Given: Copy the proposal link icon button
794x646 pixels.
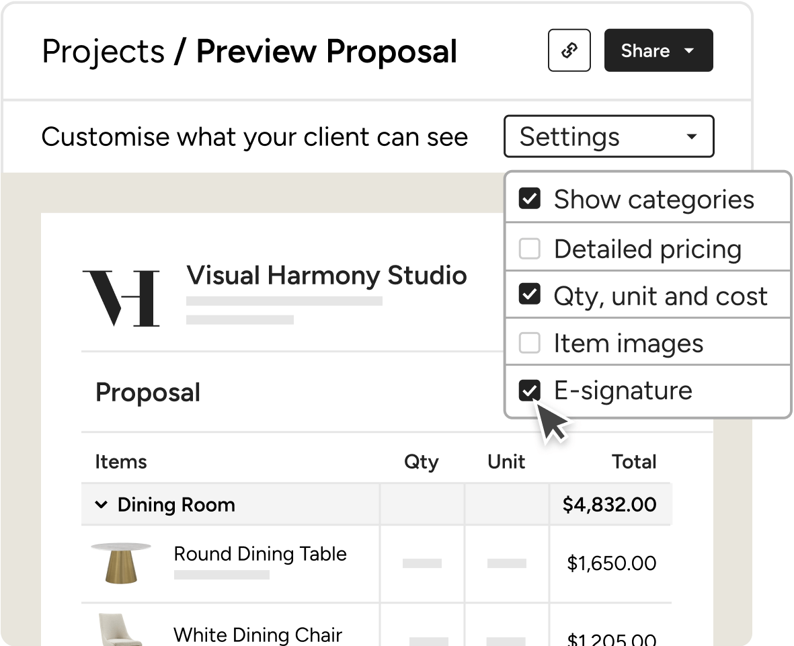Looking at the screenshot, I should tap(569, 50).
